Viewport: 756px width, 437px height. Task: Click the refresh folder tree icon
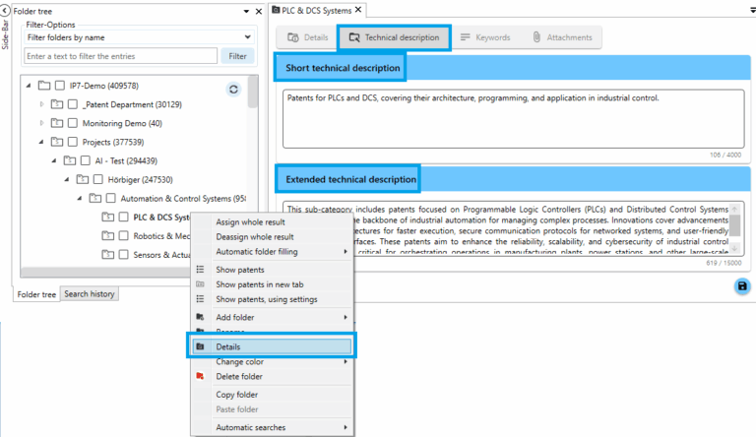pos(233,90)
